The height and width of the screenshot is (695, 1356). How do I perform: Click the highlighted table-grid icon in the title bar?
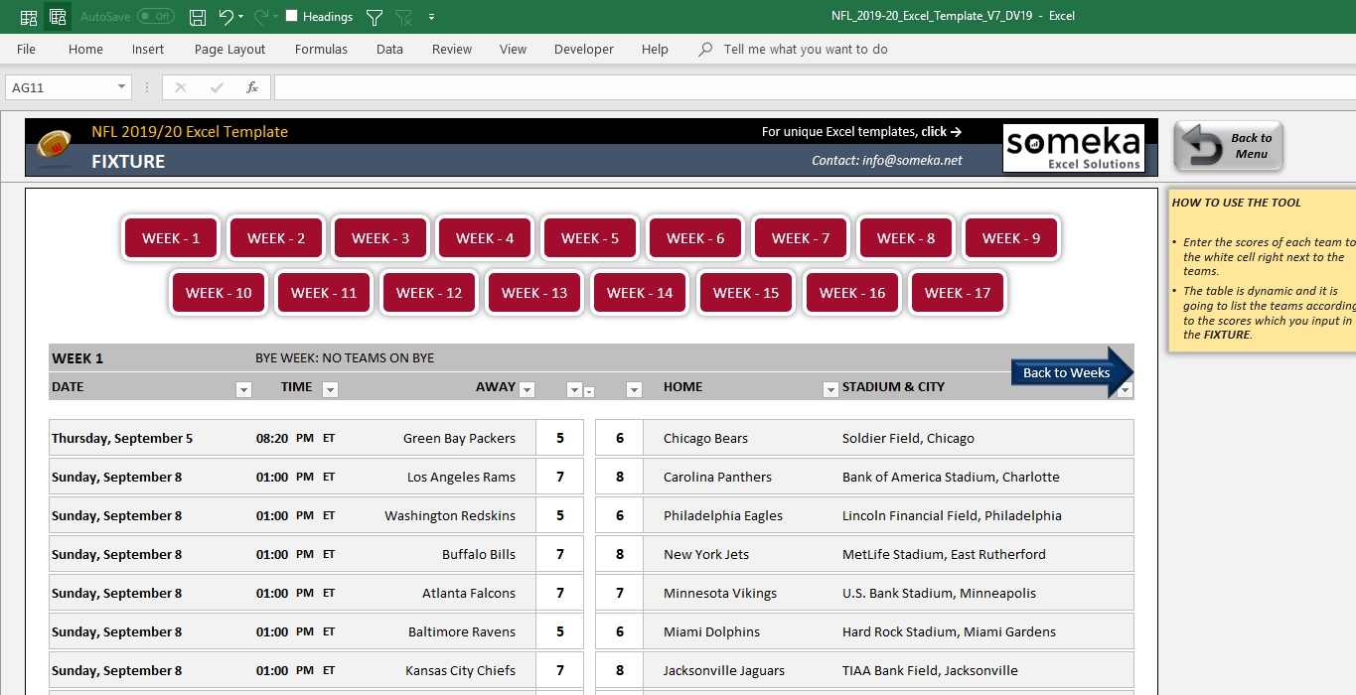click(58, 17)
